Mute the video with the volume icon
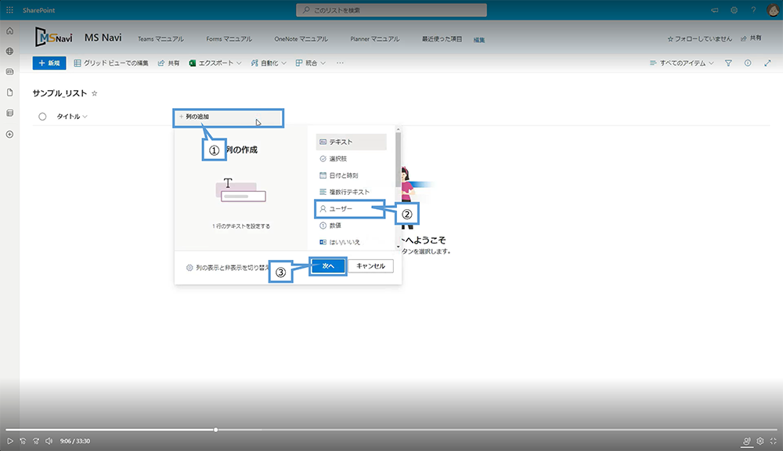This screenshot has width=783, height=451. [49, 441]
